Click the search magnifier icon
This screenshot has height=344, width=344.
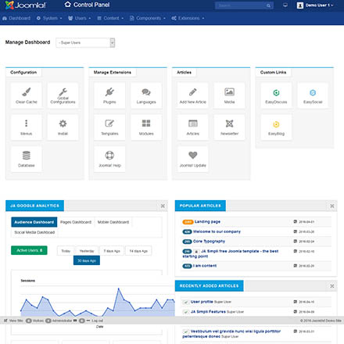268,5
